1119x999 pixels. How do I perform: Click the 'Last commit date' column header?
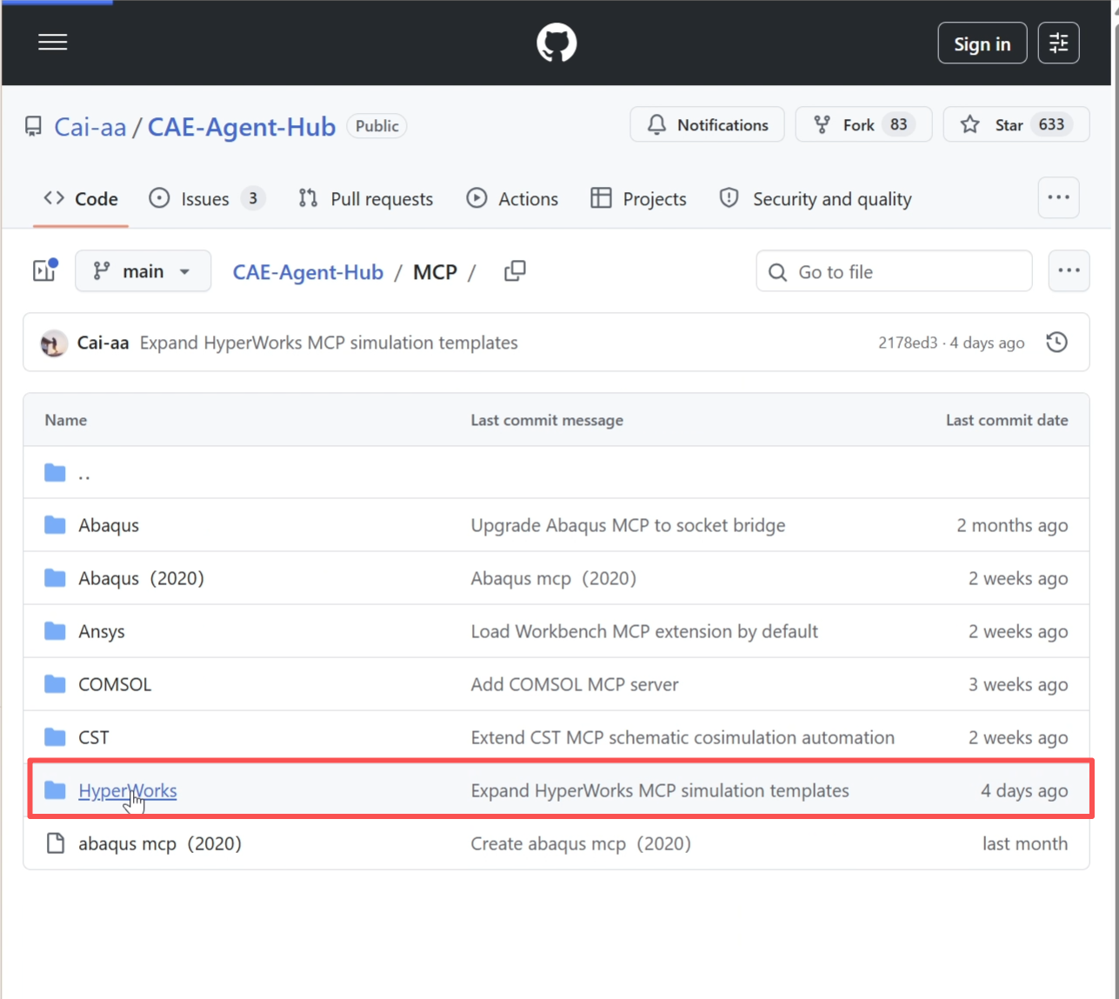(x=1007, y=420)
